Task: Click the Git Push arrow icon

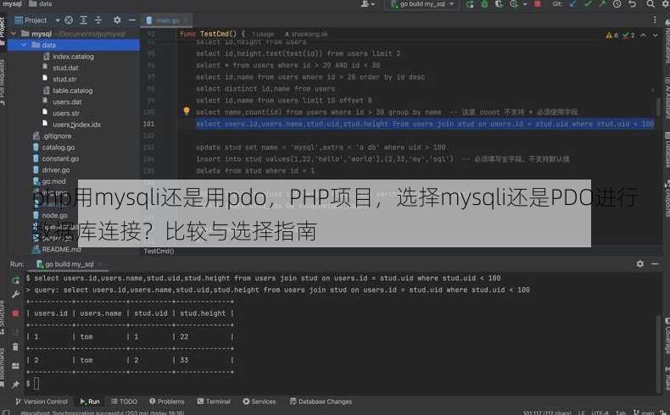Action: 602,4
